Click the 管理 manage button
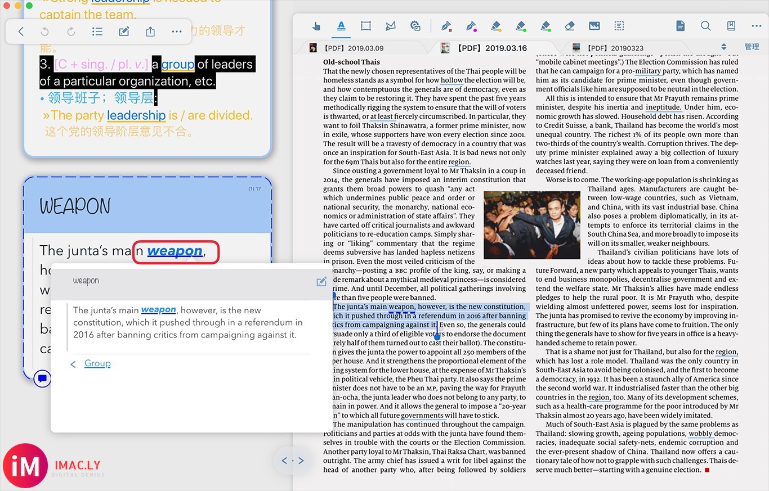This screenshot has height=491, width=769. 752,47
